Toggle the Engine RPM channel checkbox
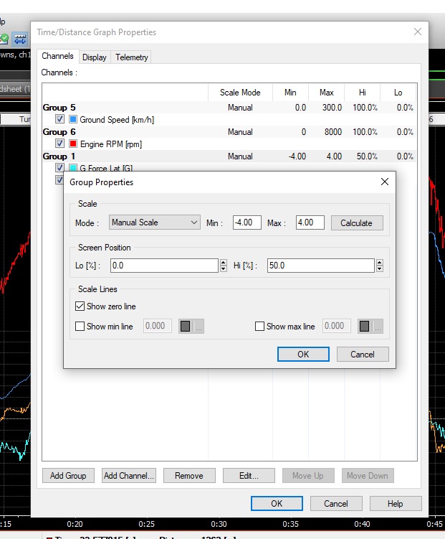Screen dimensions: 445x539 [x=59, y=144]
